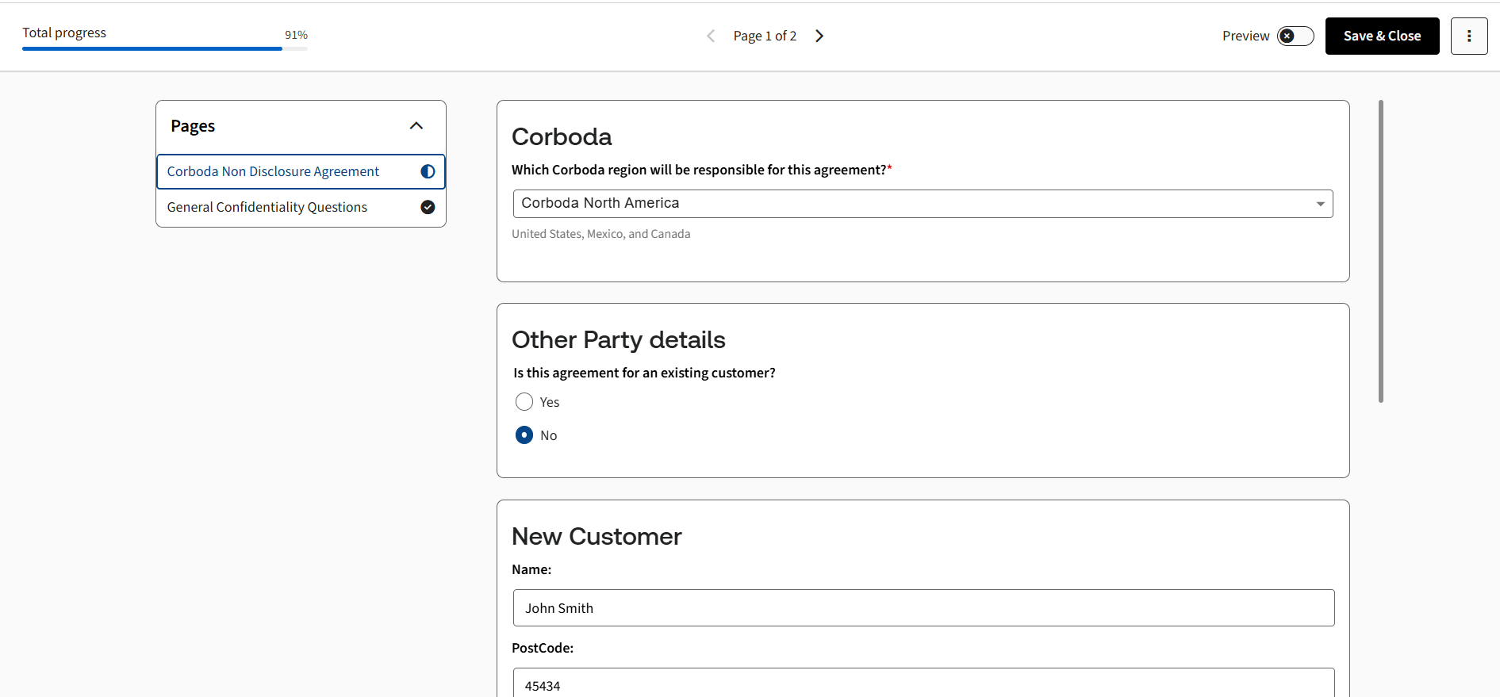
Task: Click the Name input field
Action: pyautogui.click(x=923, y=608)
